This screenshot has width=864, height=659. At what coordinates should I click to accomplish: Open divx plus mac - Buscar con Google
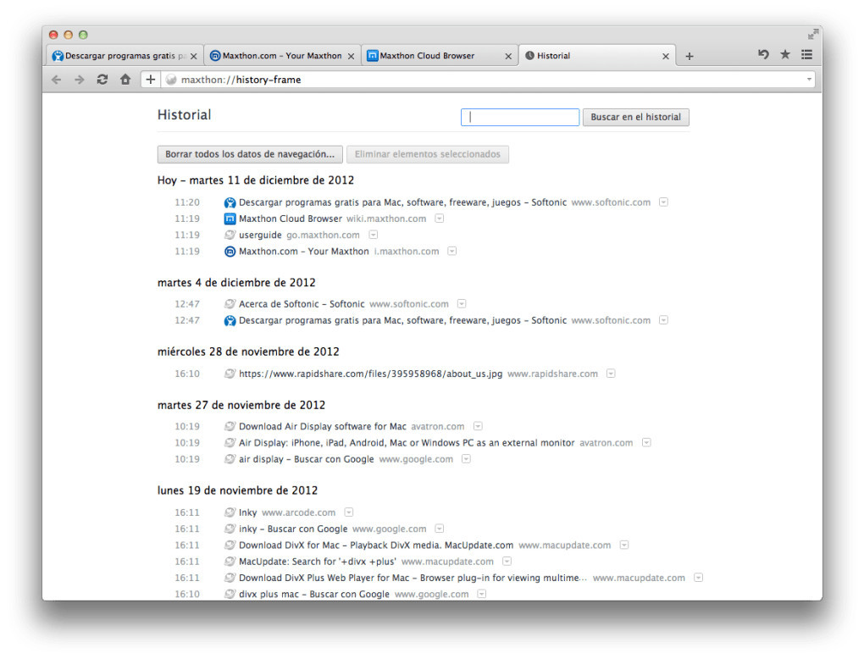(x=314, y=594)
